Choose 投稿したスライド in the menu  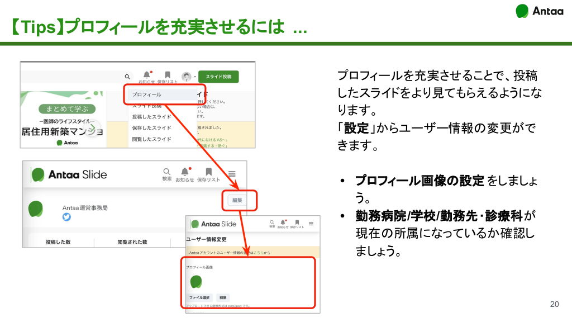[151, 117]
